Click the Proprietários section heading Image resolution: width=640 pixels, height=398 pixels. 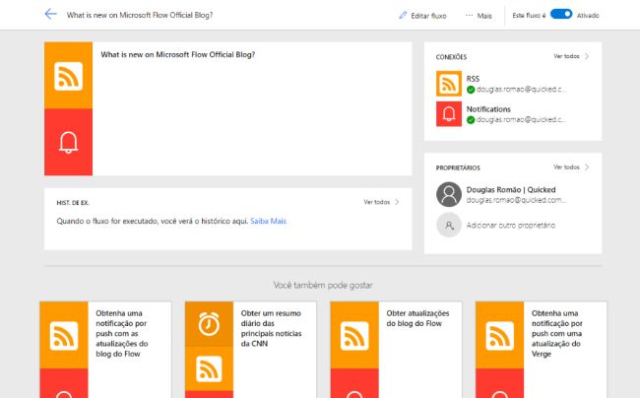tap(458, 167)
